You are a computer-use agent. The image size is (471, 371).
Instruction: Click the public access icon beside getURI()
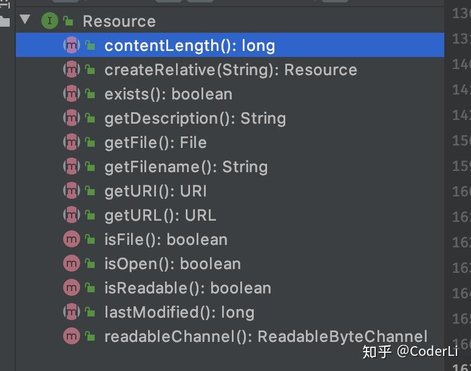(x=90, y=191)
